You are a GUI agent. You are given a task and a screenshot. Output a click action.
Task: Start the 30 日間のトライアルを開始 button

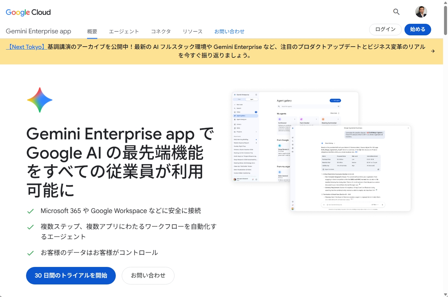point(71,276)
